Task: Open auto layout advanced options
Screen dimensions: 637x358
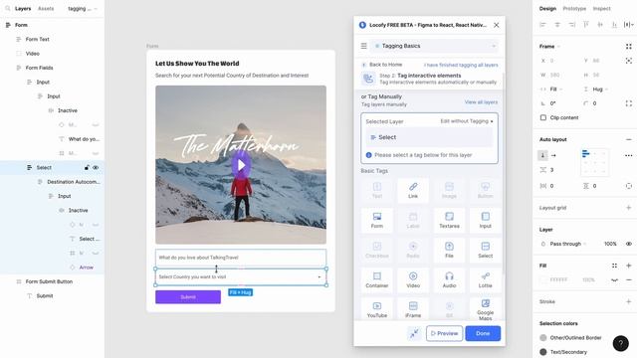Action: [628, 155]
